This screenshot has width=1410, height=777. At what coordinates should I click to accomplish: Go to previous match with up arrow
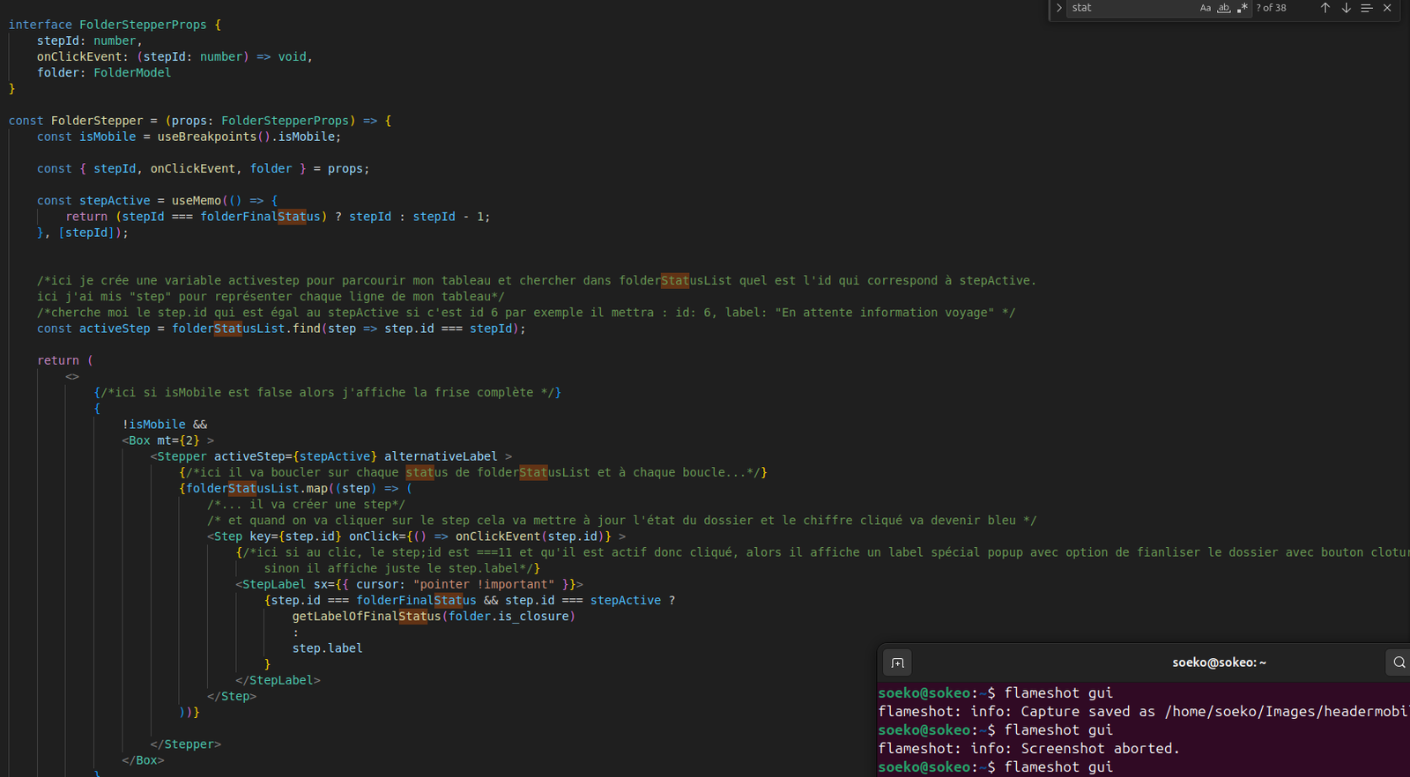(1325, 8)
